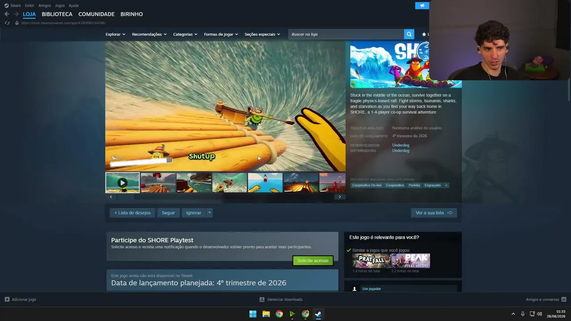This screenshot has height=321, width=571.
Task: Open Amigos e conversas icon
Action: (x=564, y=300)
